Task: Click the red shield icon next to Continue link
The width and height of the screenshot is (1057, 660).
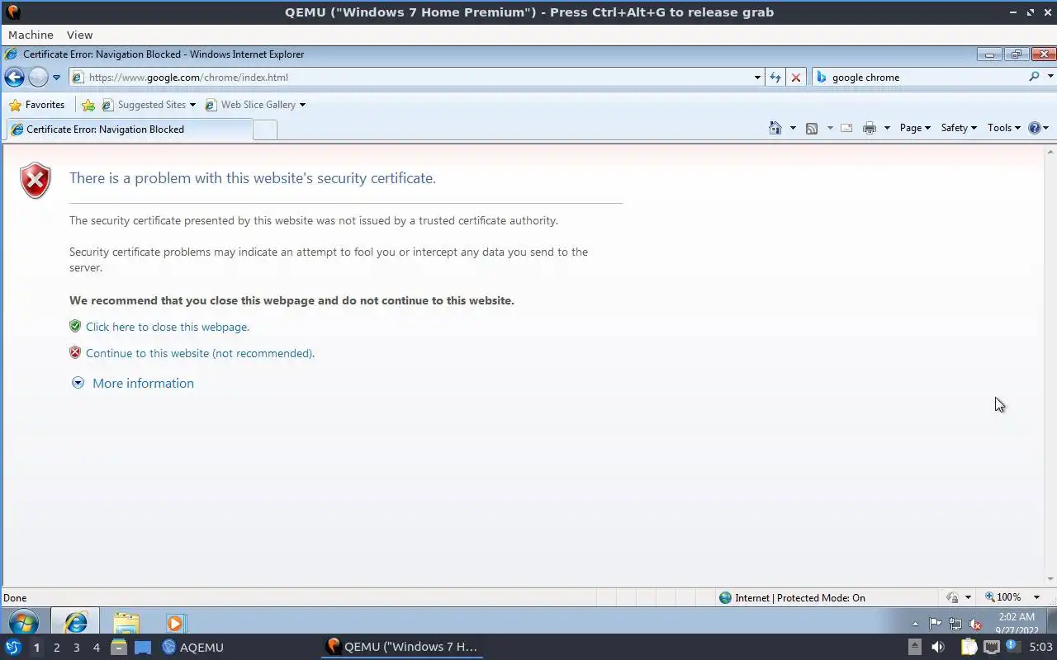Action: tap(75, 352)
